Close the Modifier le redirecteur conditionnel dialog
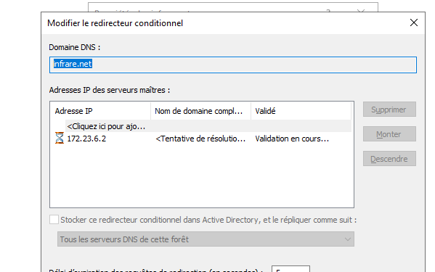This screenshot has height=272, width=435. tap(414, 22)
